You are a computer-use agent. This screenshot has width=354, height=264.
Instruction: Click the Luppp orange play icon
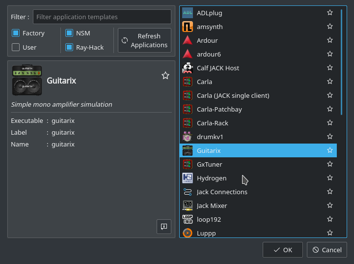(x=188, y=233)
